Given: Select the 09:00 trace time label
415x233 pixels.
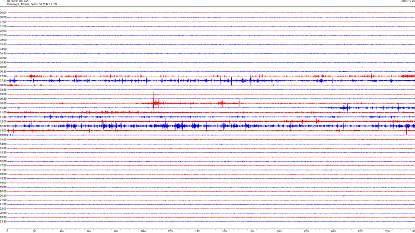Looking at the screenshot, I should click(x=3, y=94).
